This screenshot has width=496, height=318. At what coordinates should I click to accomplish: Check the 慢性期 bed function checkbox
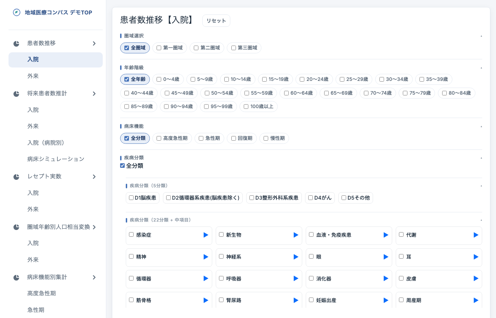tap(266, 139)
